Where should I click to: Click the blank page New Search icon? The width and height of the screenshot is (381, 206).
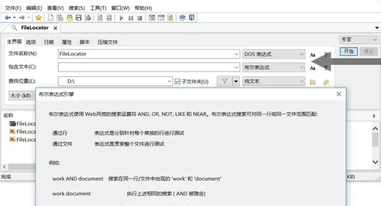click(50, 18)
